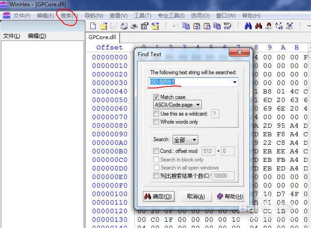Screen dimensions: 311x228
Task: Check Search in all open windows
Action: [156, 167]
